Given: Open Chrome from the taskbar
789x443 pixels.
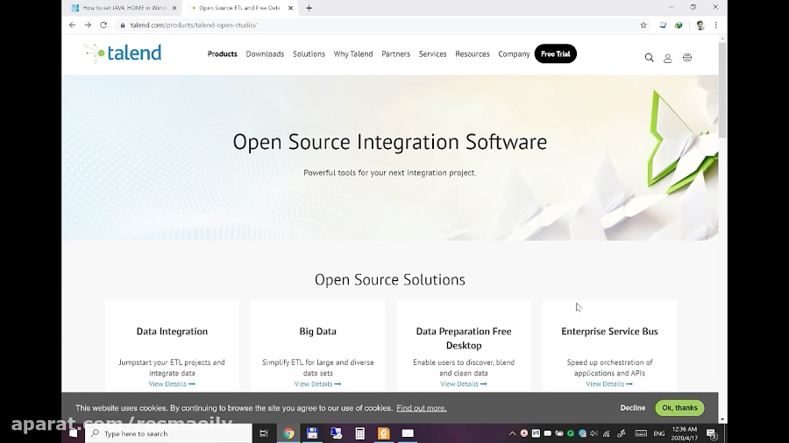Looking at the screenshot, I should click(288, 433).
